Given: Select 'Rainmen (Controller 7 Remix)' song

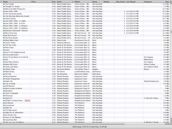Looking at the screenshot, I should coord(16,31).
